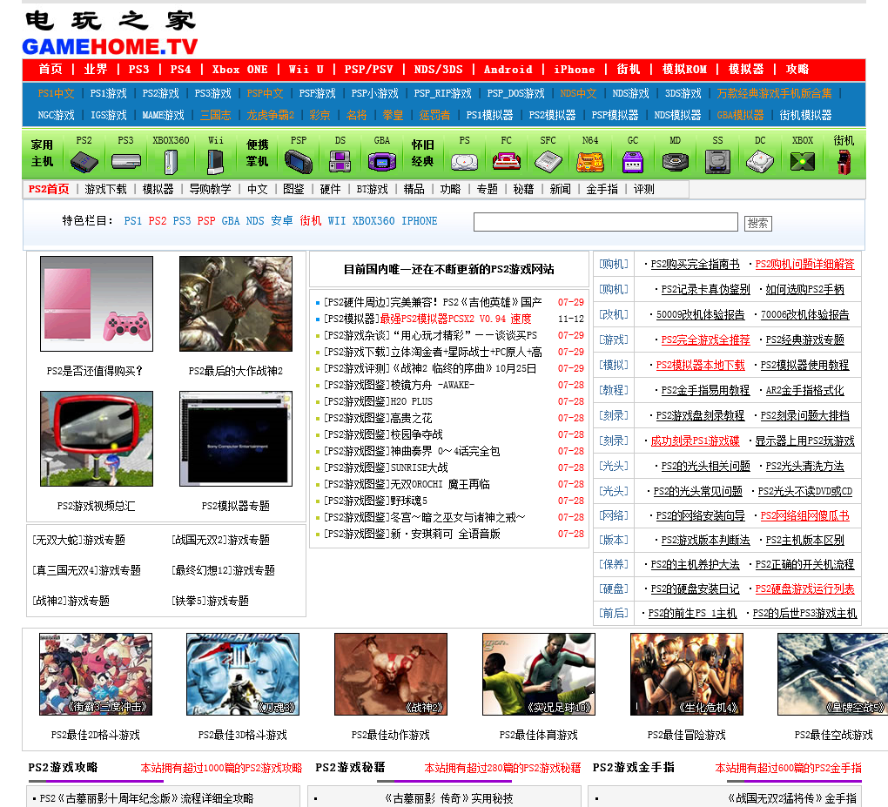Select IPHONE in 特色栏目 row
This screenshot has width=888, height=807.
tap(419, 221)
